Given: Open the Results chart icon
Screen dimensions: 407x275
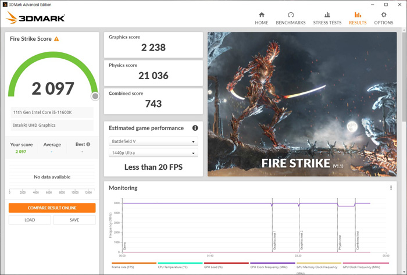Looking at the screenshot, I should coord(358,15).
